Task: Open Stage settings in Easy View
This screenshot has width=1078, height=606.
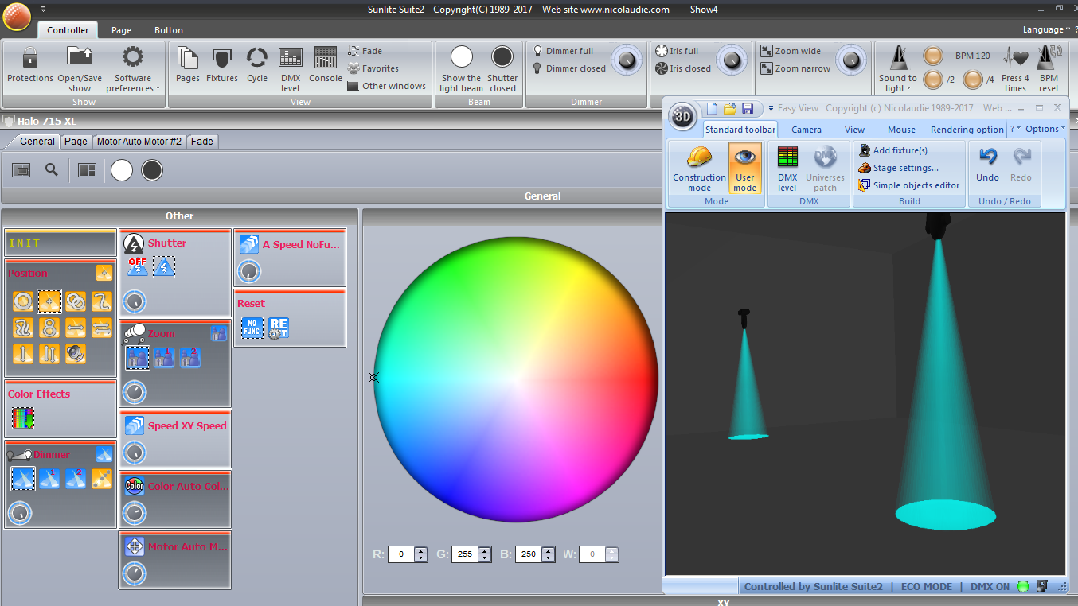Action: coord(899,168)
